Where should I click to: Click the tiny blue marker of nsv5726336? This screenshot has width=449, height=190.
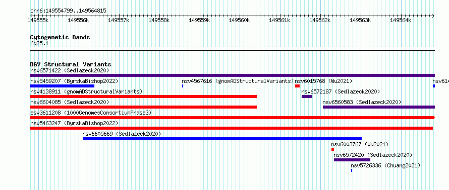[352, 170]
